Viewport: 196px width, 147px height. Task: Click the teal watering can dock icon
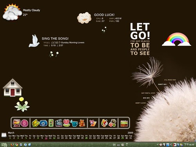pyautogui.click(x=74, y=123)
